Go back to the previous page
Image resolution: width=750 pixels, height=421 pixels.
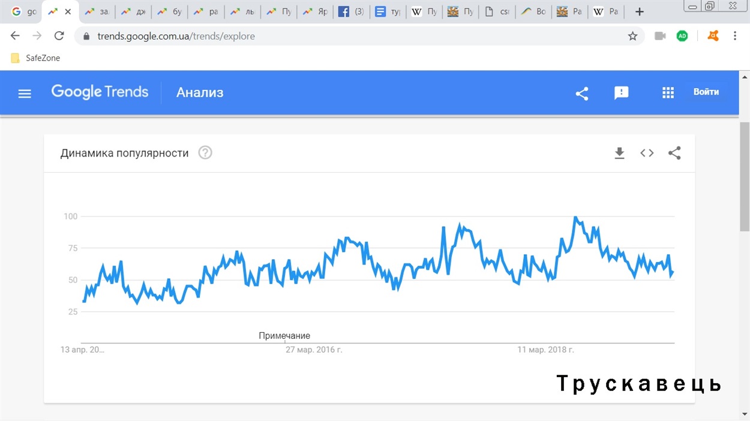(x=16, y=36)
